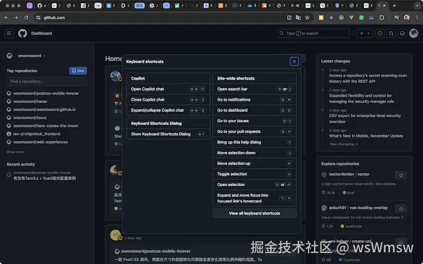Click Go to dashboard shortcut row
Screen dimensions: 423x264
coord(254,110)
